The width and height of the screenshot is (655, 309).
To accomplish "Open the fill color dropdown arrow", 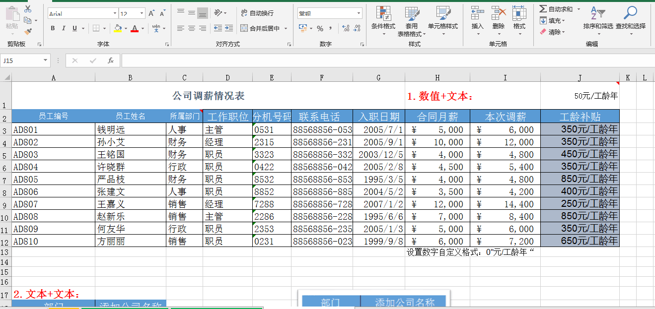I will 126,28.
